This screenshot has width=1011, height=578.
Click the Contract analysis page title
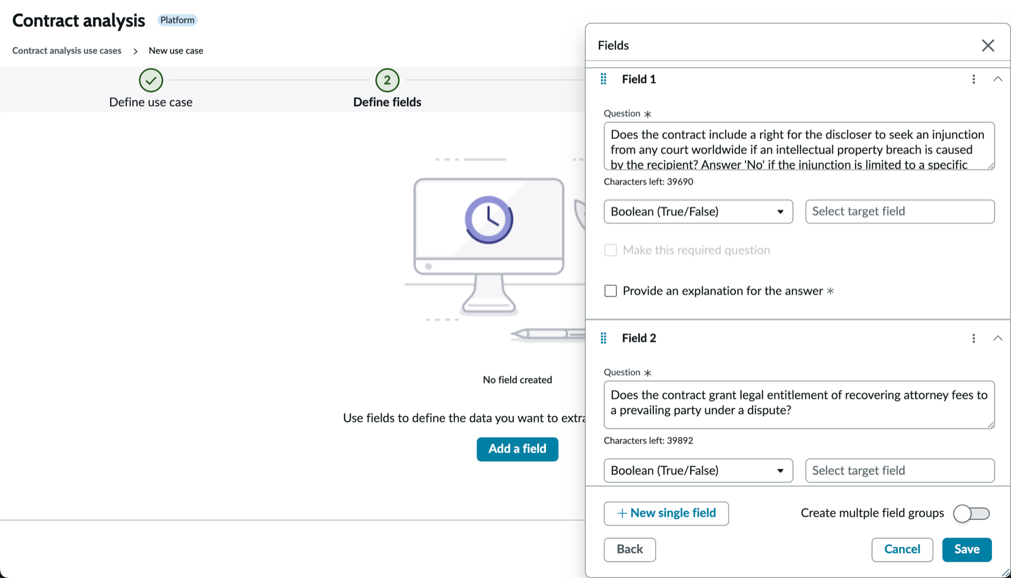78,20
